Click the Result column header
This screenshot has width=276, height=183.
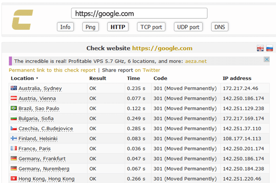pyautogui.click(x=98, y=78)
